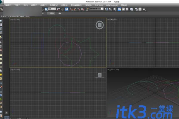Click the ViewCube in the Left viewport
Image resolution: width=179 pixels, height=119 pixels.
coord(100,75)
